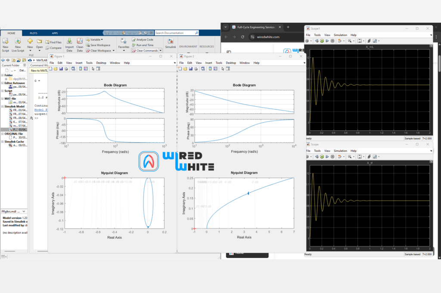Screen dimensions: 441x293
Task: Open Figure 2 View menu
Action: [199, 63]
